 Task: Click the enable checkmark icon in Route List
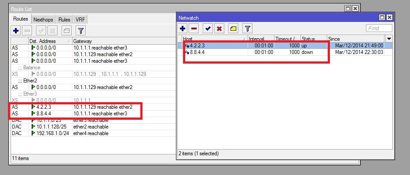coord(41,31)
